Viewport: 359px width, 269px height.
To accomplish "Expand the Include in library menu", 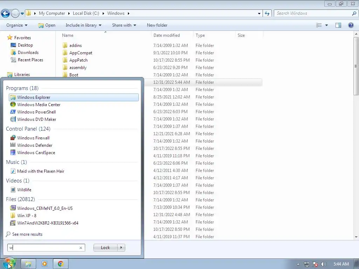I will 83,25.
